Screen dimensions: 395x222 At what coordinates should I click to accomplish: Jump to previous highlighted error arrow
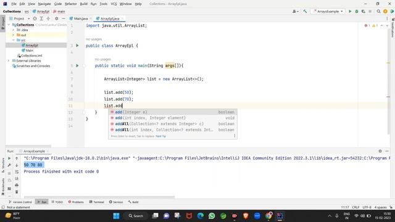(382, 25)
